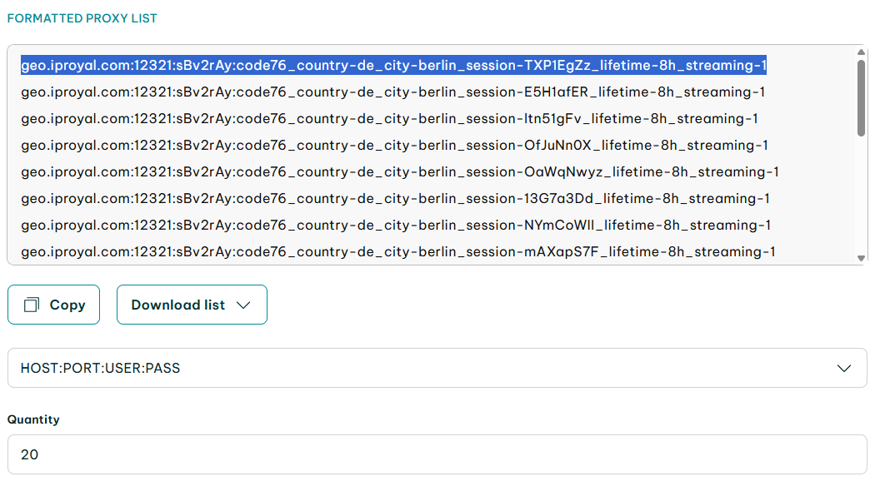Click the proxy line with session-OfJuNn0X
The width and height of the screenshot is (875, 486).
pos(394,146)
